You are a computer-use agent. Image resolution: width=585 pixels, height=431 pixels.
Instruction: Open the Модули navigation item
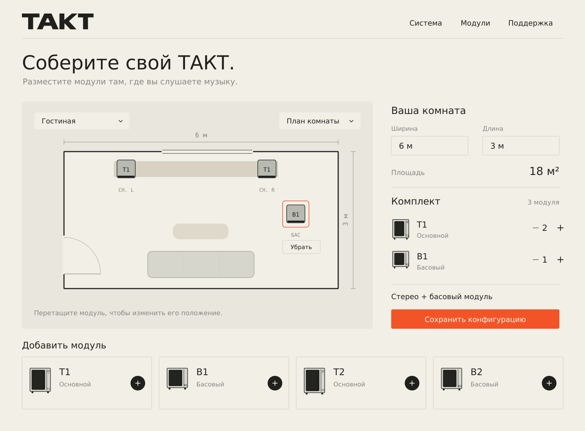pos(475,23)
